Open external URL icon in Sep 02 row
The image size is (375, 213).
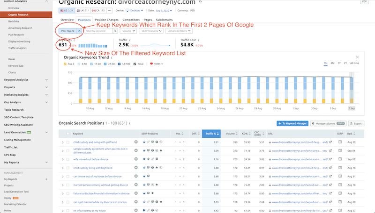(x=330, y=159)
